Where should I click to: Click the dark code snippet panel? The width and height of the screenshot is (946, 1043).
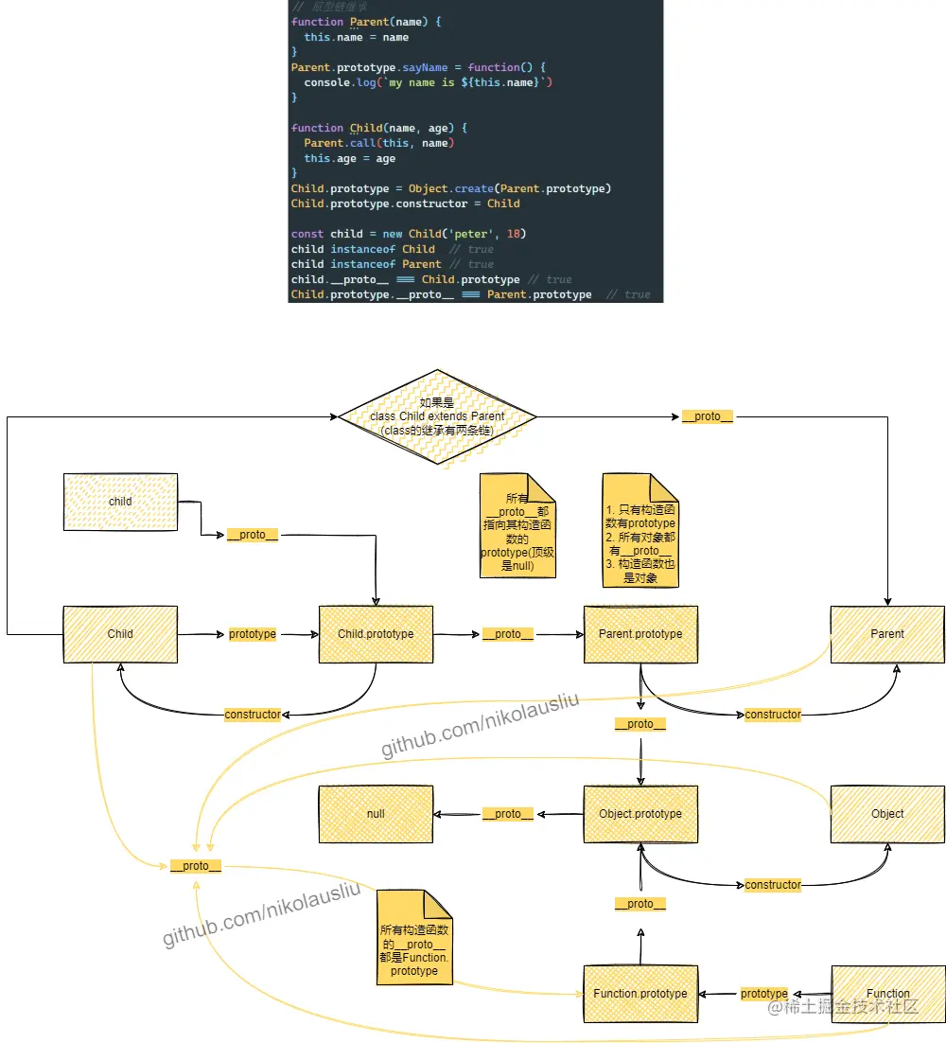click(x=476, y=151)
